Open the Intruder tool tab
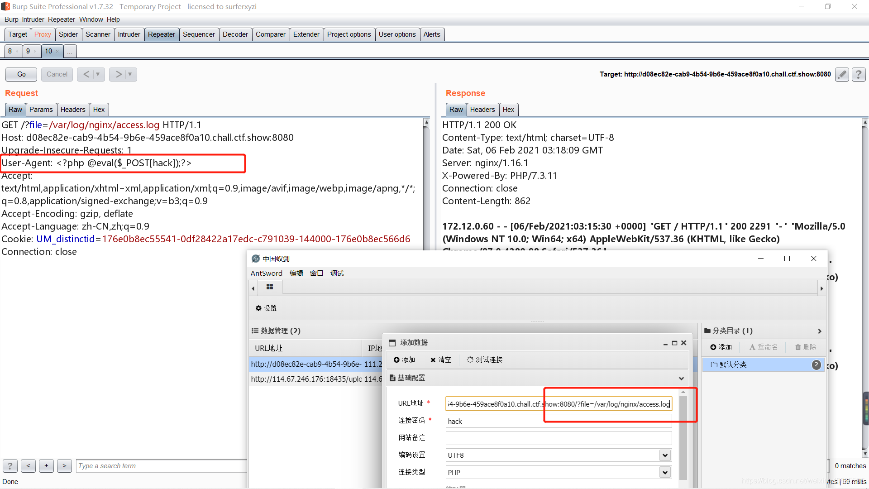869x489 pixels. click(129, 34)
